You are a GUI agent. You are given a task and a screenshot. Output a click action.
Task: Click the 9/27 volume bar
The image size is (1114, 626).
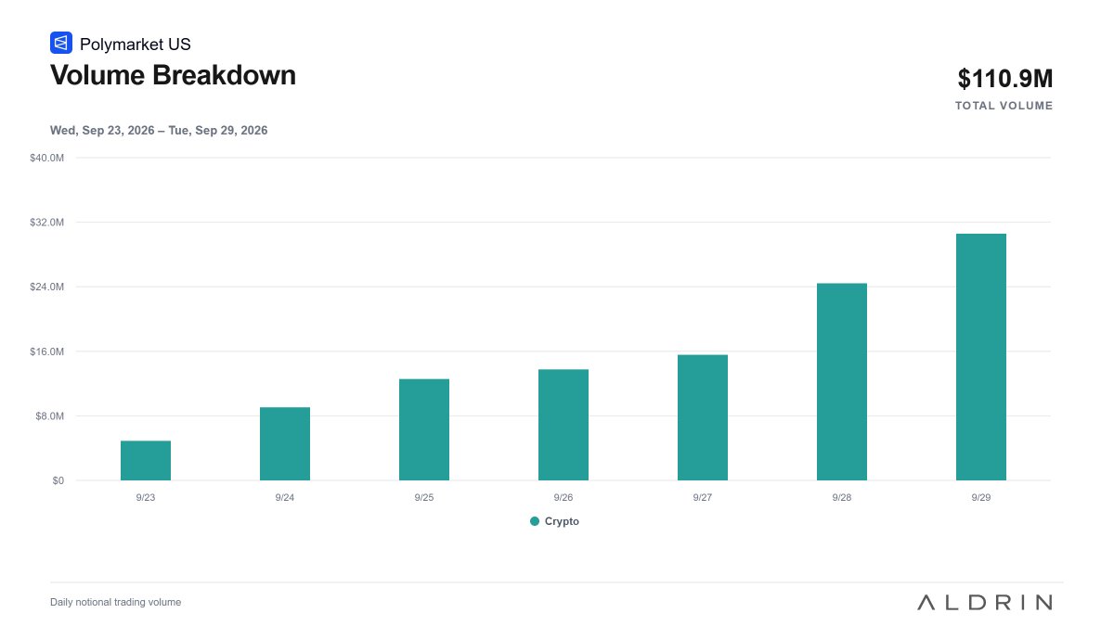tap(703, 417)
